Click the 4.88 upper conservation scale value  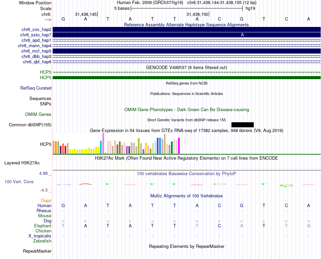point(43,173)
